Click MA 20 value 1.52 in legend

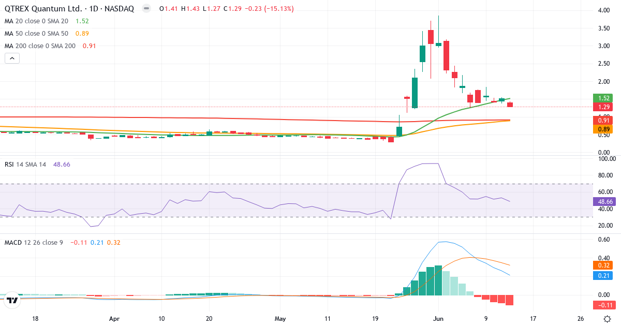[82, 21]
